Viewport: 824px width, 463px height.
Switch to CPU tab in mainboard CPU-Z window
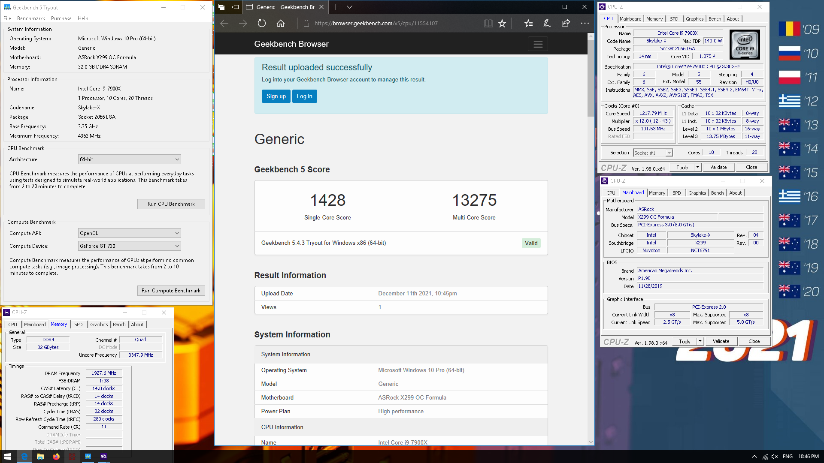(x=611, y=193)
